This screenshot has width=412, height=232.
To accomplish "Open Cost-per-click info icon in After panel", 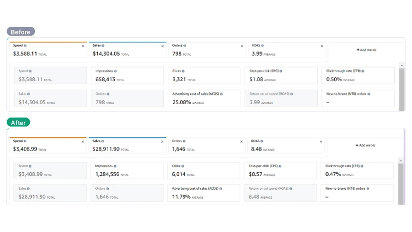I will pyautogui.click(x=280, y=166).
